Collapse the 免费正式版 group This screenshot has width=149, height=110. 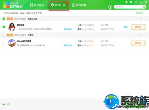coord(141,19)
